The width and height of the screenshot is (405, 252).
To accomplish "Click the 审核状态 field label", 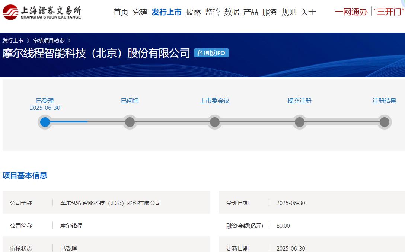I will 21,248.
